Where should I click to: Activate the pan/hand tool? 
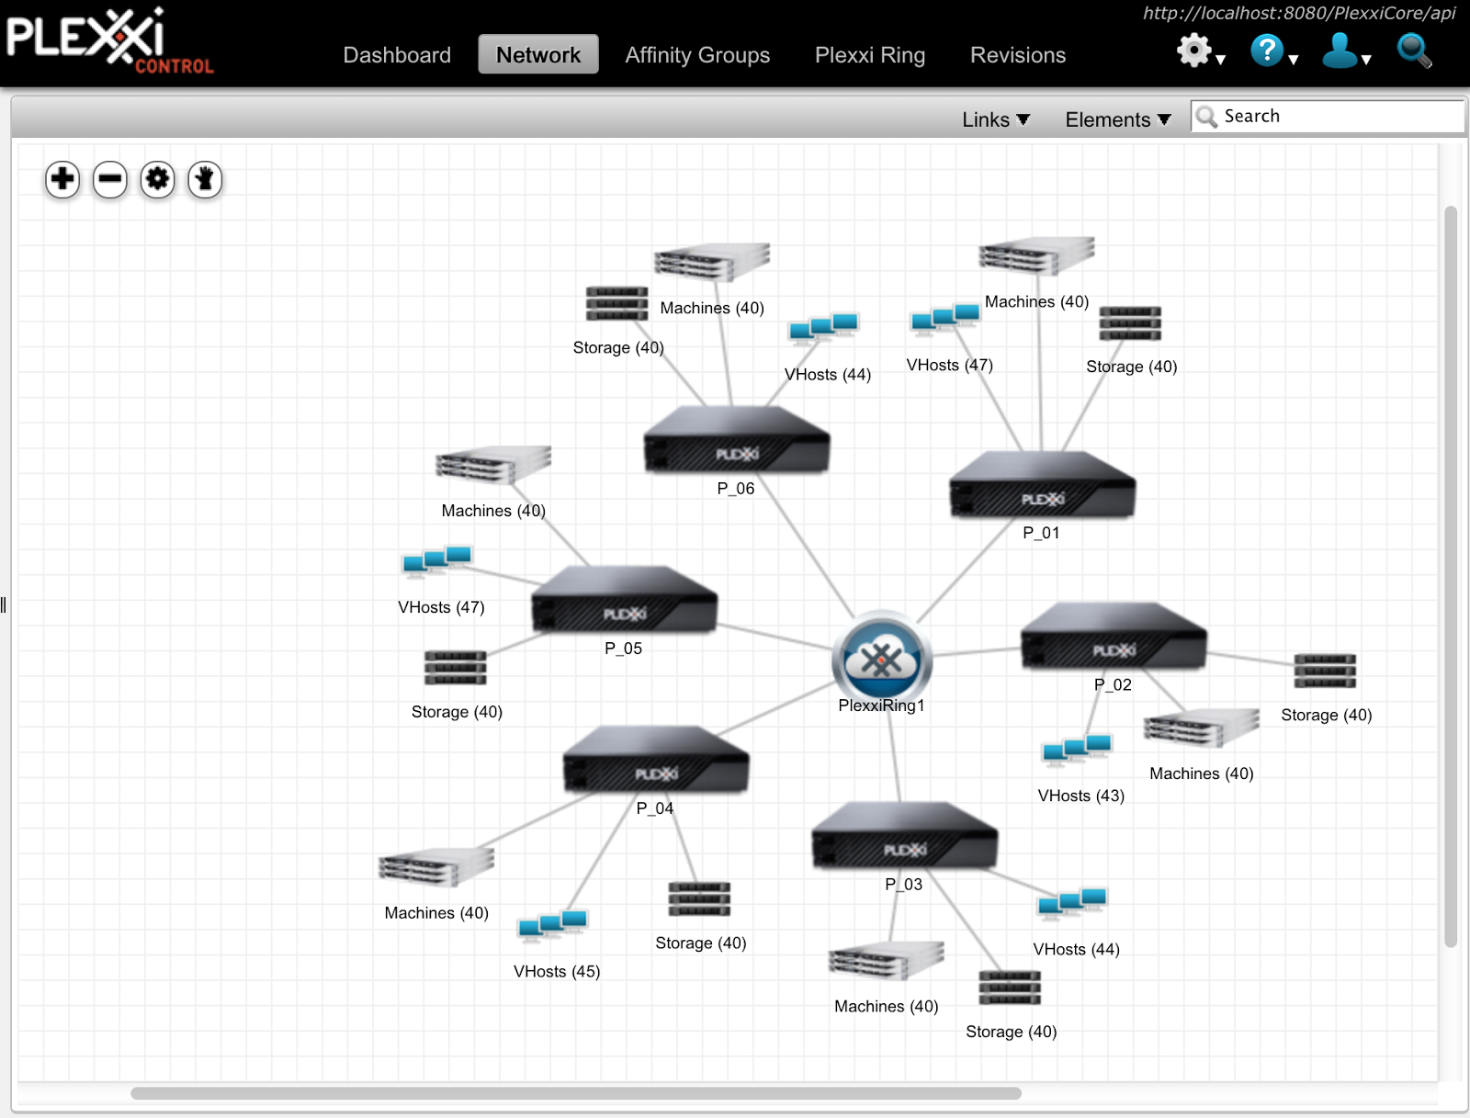tap(204, 180)
